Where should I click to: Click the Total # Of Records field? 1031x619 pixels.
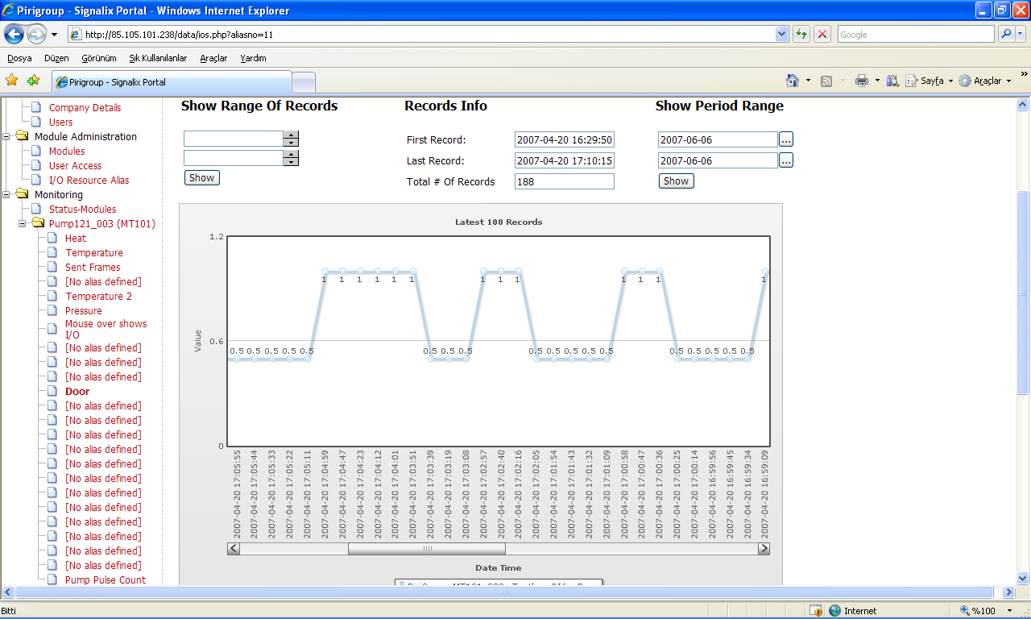tap(564, 181)
